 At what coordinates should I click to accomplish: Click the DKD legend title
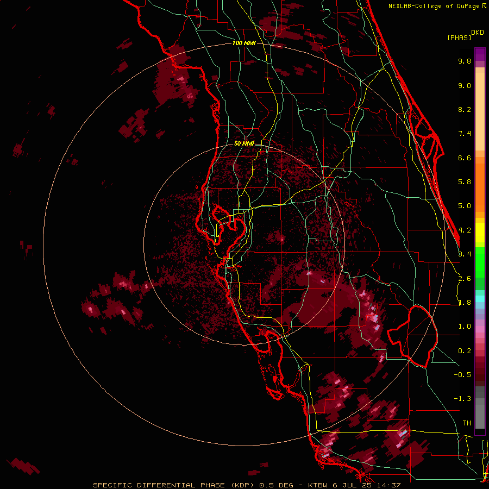(x=478, y=33)
